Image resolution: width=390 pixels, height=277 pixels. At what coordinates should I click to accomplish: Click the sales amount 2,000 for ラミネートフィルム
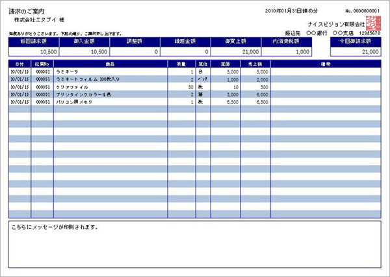(x=263, y=79)
